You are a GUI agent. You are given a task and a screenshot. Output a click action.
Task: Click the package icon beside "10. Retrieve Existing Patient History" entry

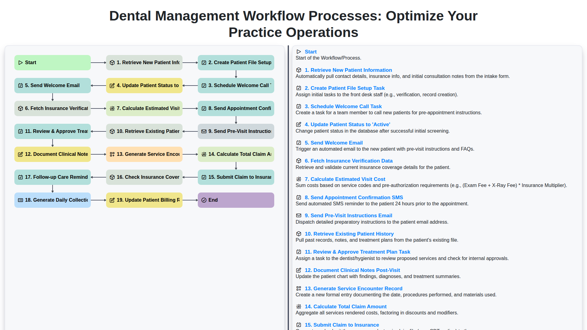click(299, 234)
